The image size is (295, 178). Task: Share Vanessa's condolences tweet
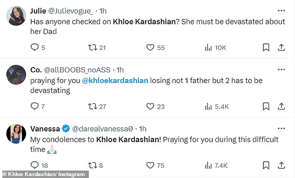pos(281,165)
